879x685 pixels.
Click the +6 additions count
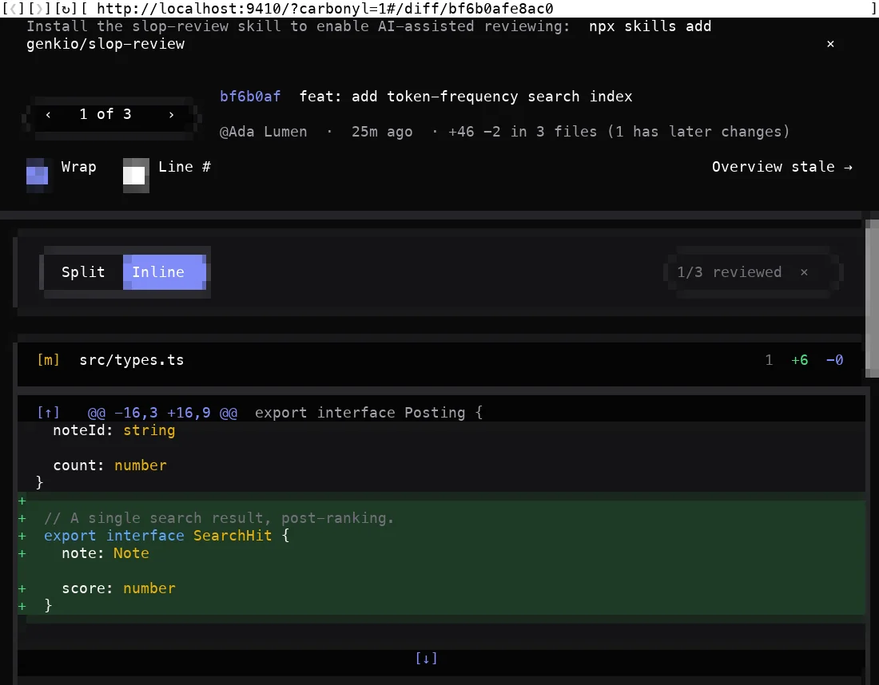point(799,360)
